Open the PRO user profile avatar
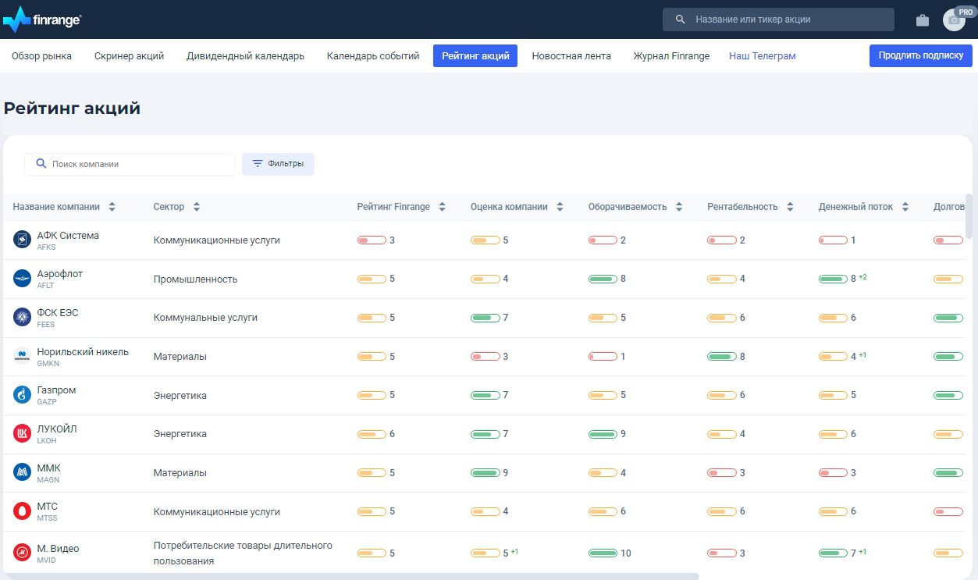The height and width of the screenshot is (580, 978). tap(954, 20)
